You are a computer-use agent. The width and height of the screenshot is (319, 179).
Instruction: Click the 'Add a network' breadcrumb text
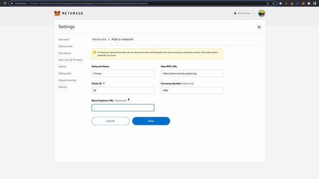pos(122,39)
